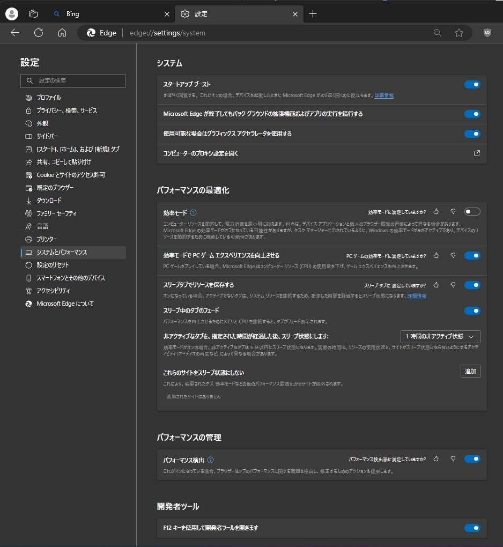Open the zoom magnifier icon in address bar
Image resolution: width=503 pixels, height=547 pixels.
tap(438, 33)
